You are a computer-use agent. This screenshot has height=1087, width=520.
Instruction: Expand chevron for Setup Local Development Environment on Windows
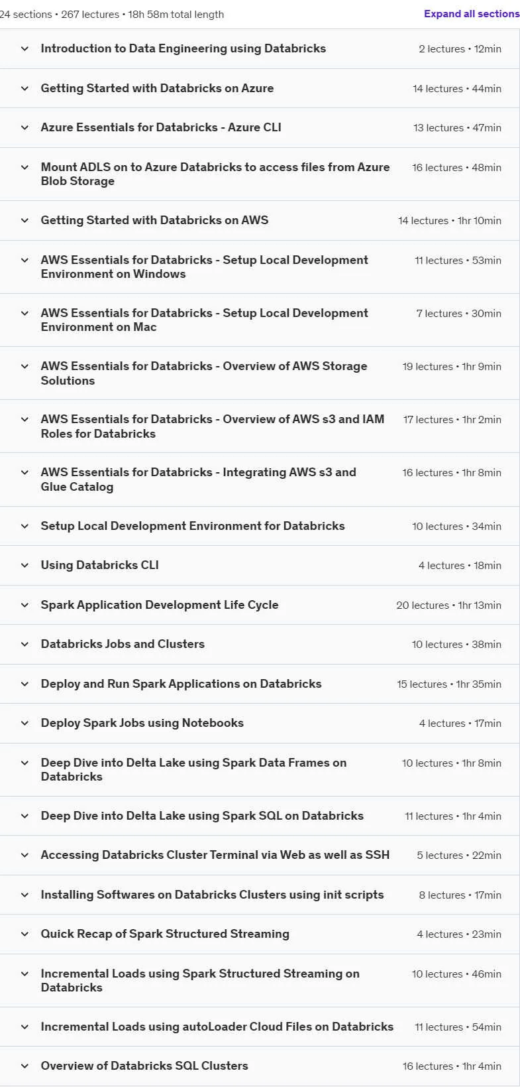pyautogui.click(x=25, y=260)
